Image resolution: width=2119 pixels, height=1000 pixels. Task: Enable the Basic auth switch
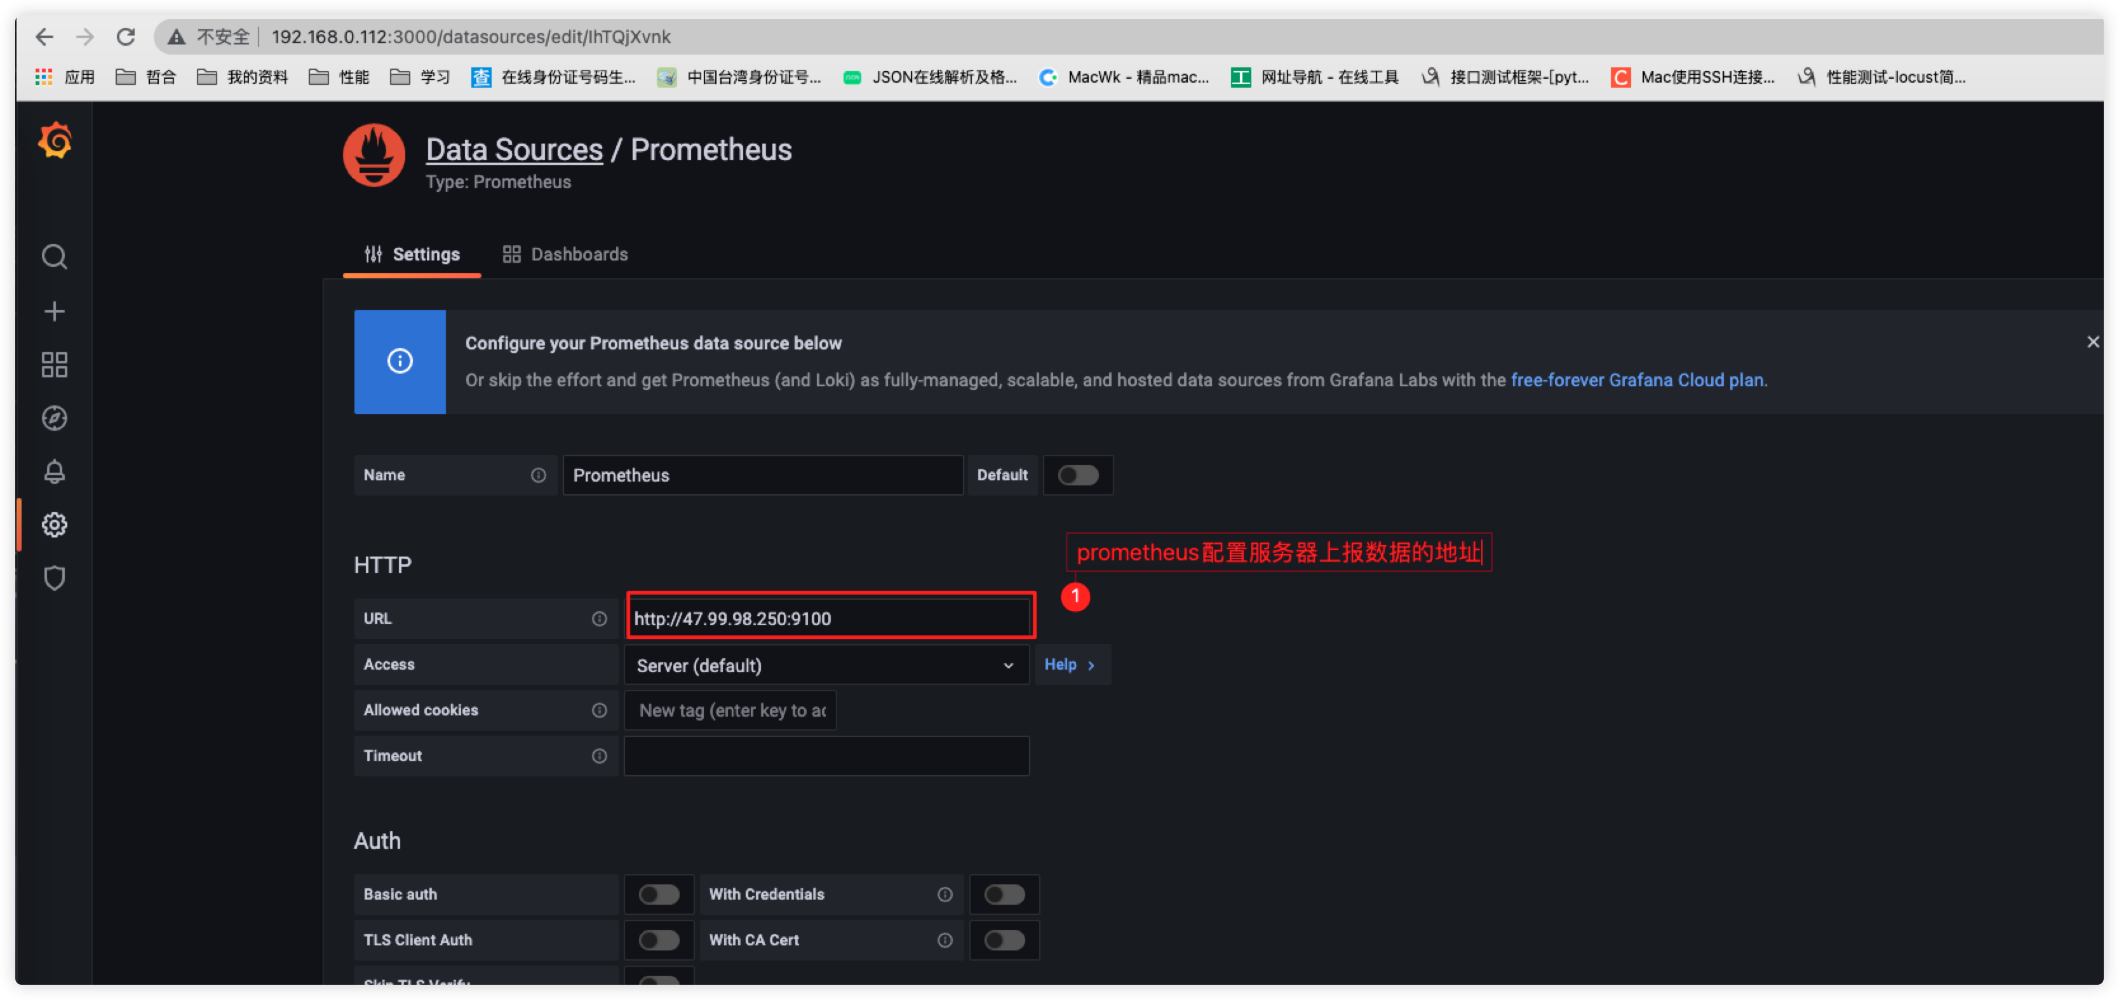coord(659,895)
